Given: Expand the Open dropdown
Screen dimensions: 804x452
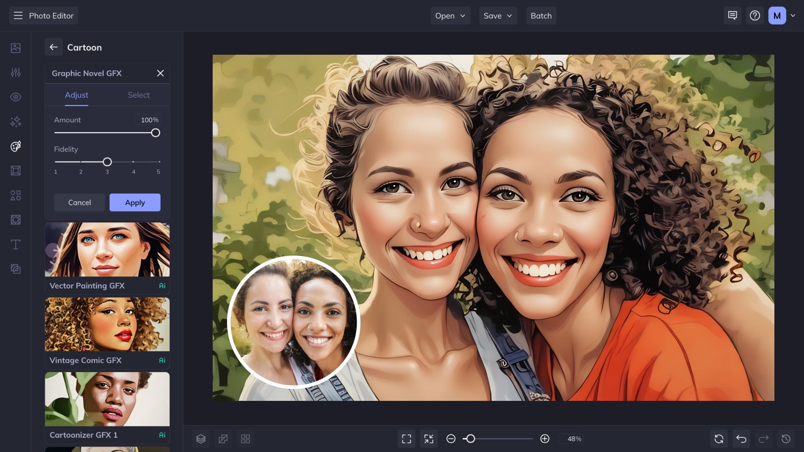Looking at the screenshot, I should 450,16.
